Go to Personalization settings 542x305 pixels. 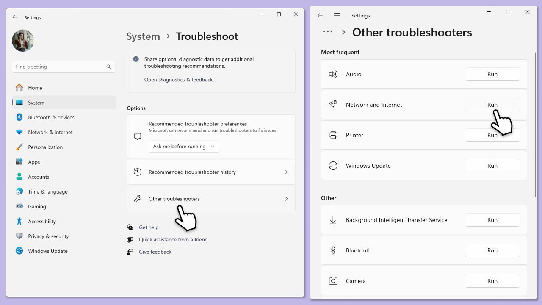(x=64, y=147)
